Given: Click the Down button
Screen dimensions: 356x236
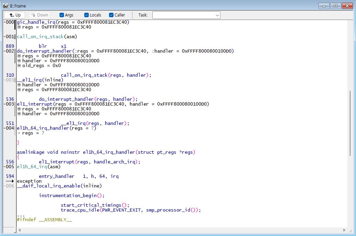Looking at the screenshot, I should 39,15.
